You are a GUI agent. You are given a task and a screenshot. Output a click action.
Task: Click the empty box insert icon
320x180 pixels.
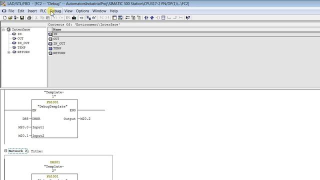click(163, 18)
